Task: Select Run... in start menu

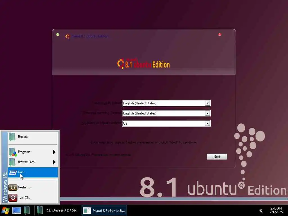Action: coord(33,172)
